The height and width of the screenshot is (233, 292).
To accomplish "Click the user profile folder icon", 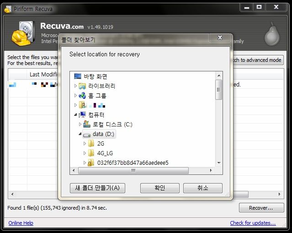I will pyautogui.click(x=82, y=105).
